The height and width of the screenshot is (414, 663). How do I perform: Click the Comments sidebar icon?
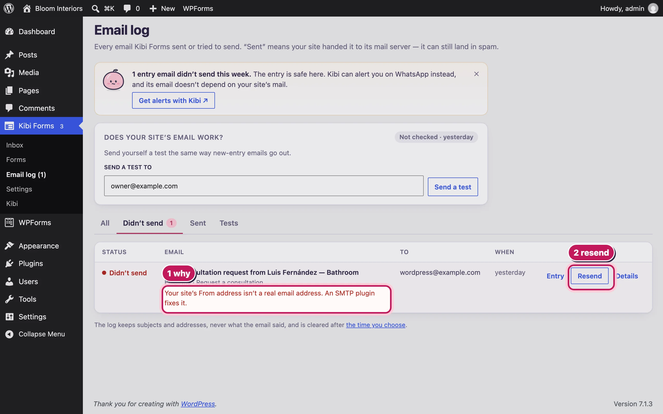tap(9, 108)
